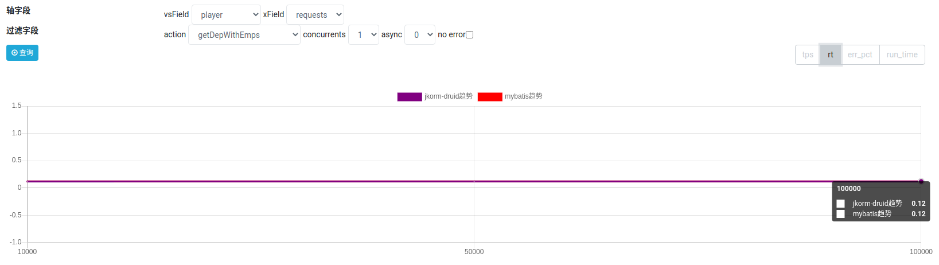Click the 10000 x-axis label
Viewport: 939px width, 265px height.
(27, 252)
